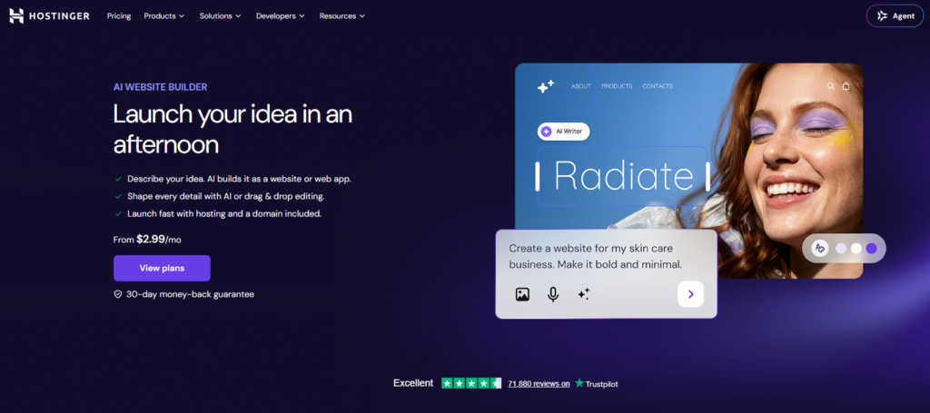Click the microphone icon in prompt box
Screen dimensions: 930x413
click(553, 294)
